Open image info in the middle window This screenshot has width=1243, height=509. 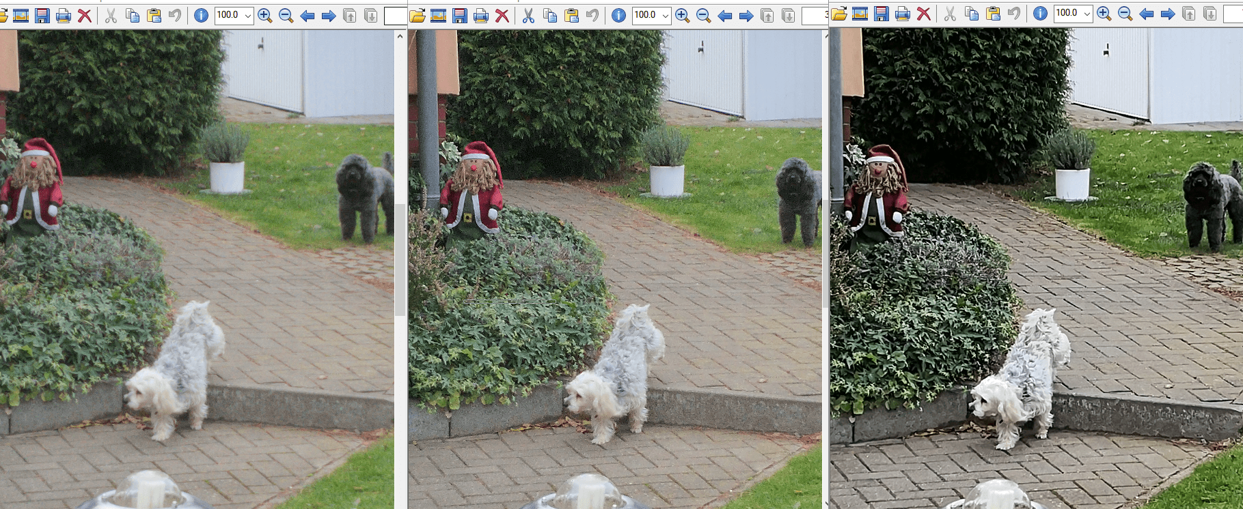618,15
